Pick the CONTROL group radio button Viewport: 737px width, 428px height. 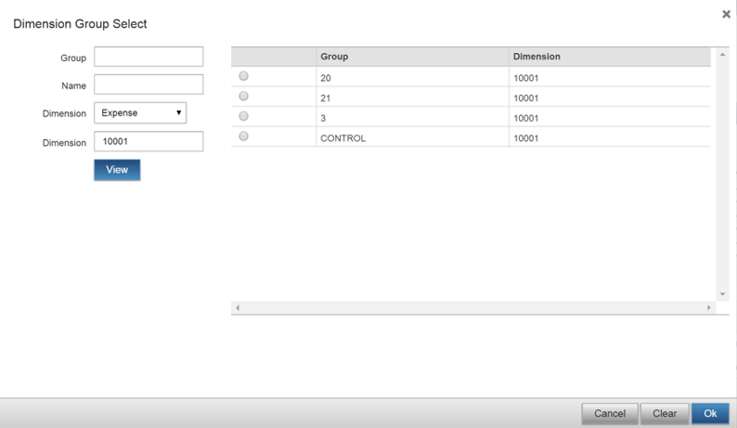[x=244, y=136]
